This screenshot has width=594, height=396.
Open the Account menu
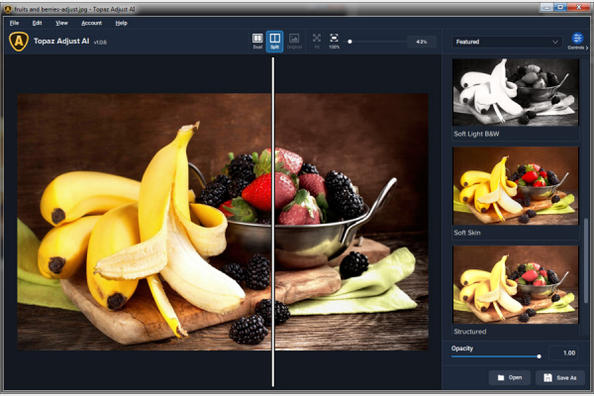pos(92,23)
